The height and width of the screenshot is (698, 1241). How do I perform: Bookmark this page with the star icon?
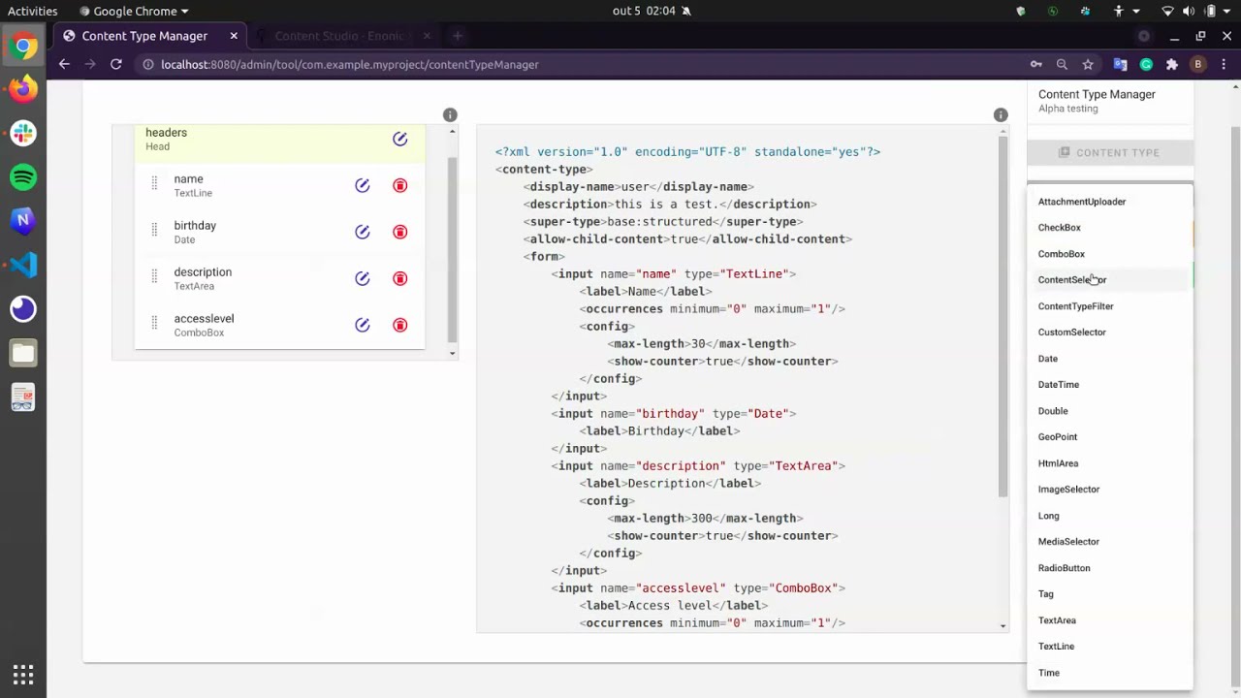point(1088,64)
